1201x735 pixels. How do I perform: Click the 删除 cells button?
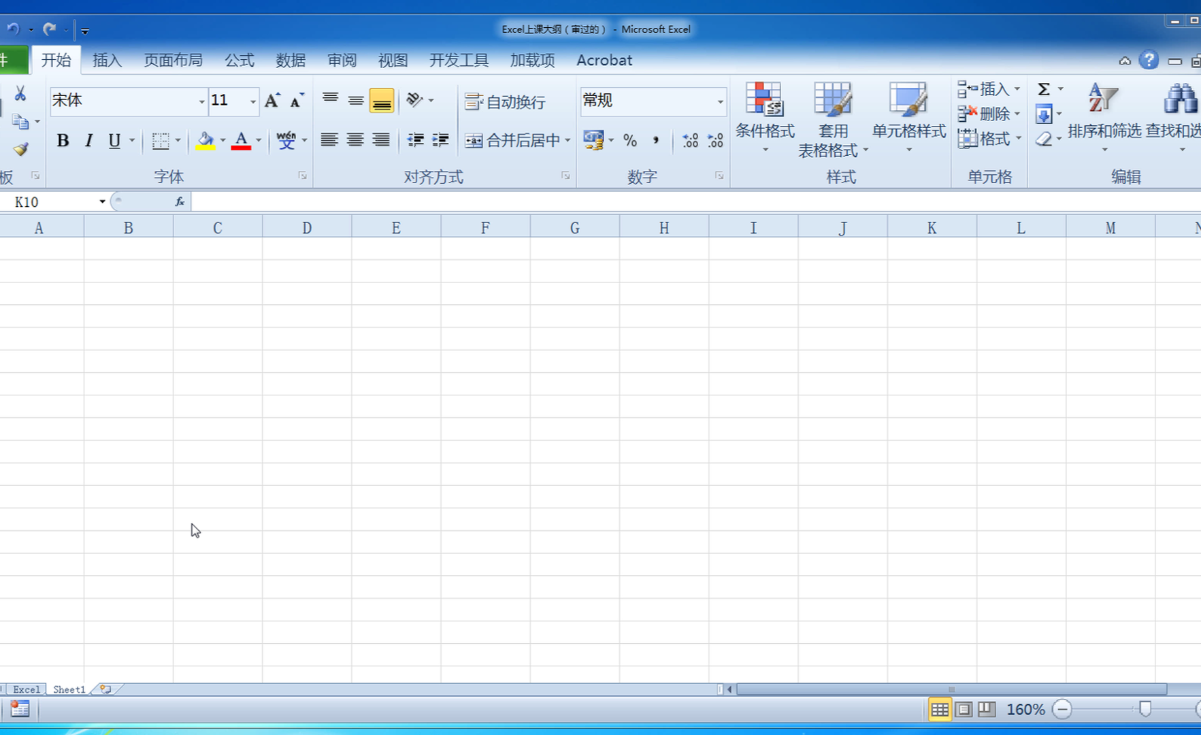click(989, 114)
